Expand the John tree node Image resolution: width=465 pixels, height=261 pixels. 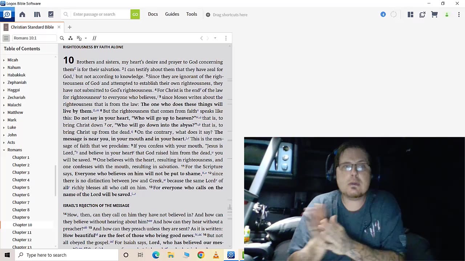4,135
